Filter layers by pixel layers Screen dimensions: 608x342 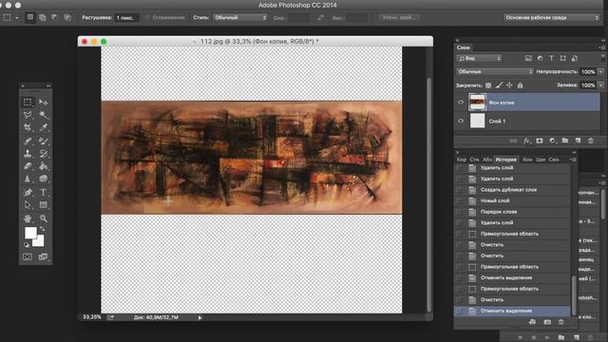pyautogui.click(x=528, y=58)
